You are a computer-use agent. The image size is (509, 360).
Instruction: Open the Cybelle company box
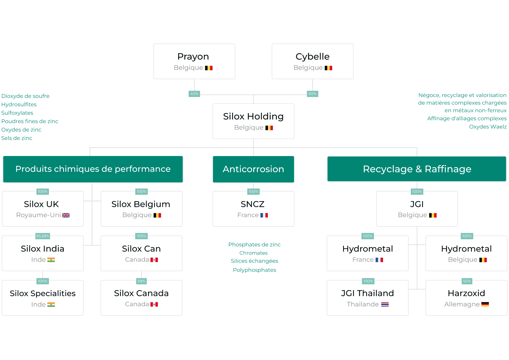point(313,61)
